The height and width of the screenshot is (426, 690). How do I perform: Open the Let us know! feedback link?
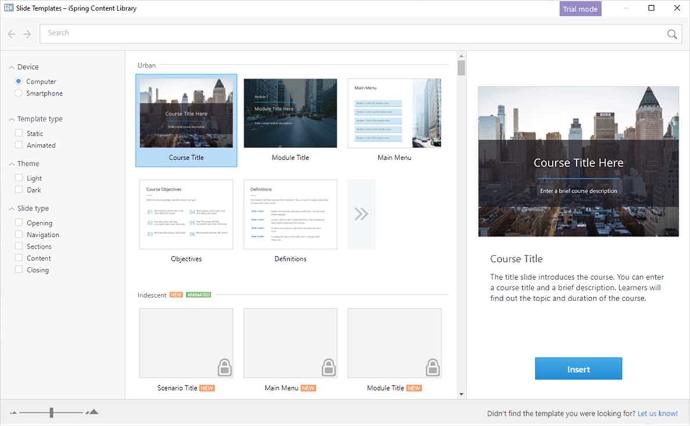[657, 413]
